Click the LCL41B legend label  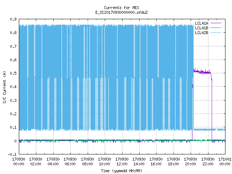point(202,28)
